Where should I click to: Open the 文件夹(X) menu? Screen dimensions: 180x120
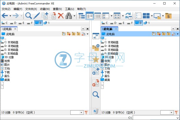tap(31, 9)
